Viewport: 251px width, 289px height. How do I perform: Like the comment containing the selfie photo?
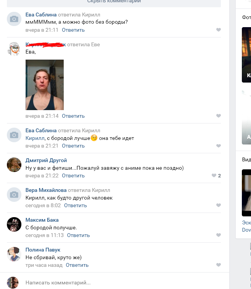[x=219, y=116]
